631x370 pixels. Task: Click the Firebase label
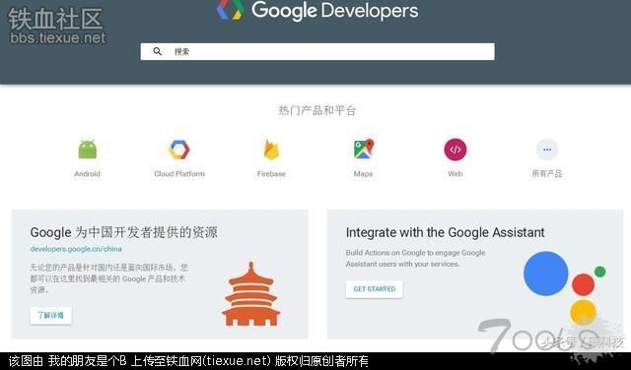(272, 174)
